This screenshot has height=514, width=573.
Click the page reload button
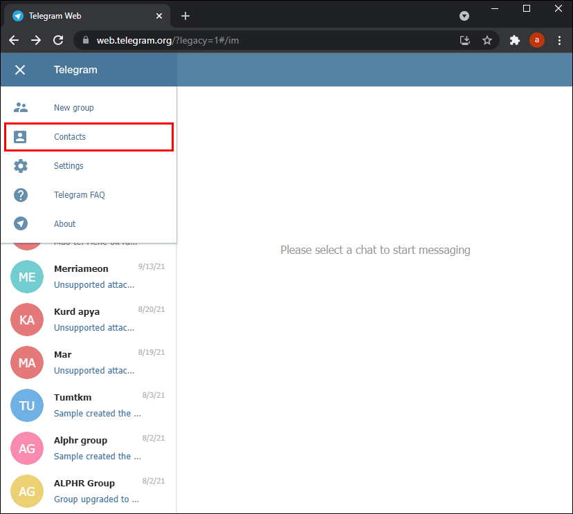click(x=58, y=40)
